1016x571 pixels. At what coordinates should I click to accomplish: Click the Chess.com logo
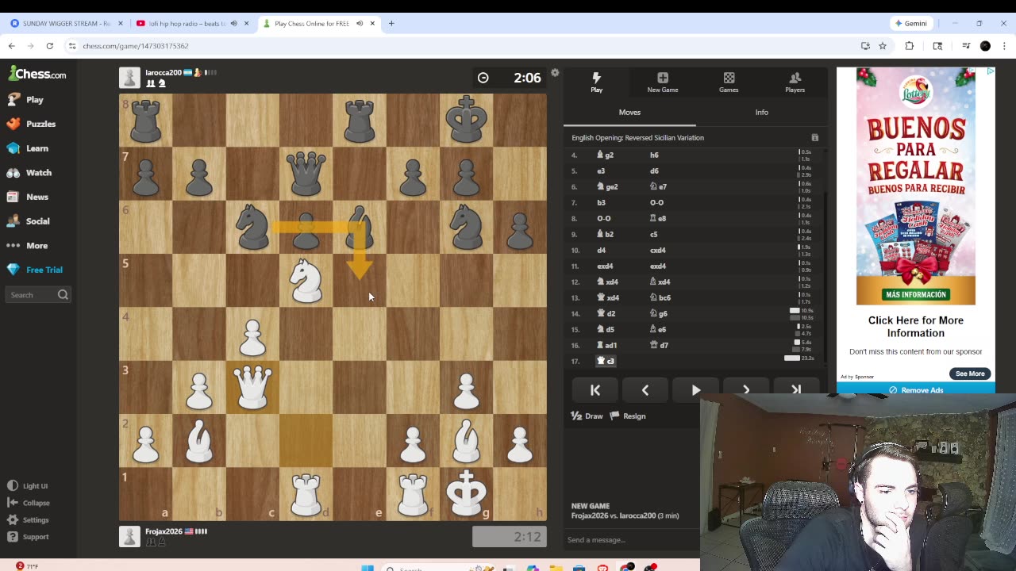coord(37,74)
